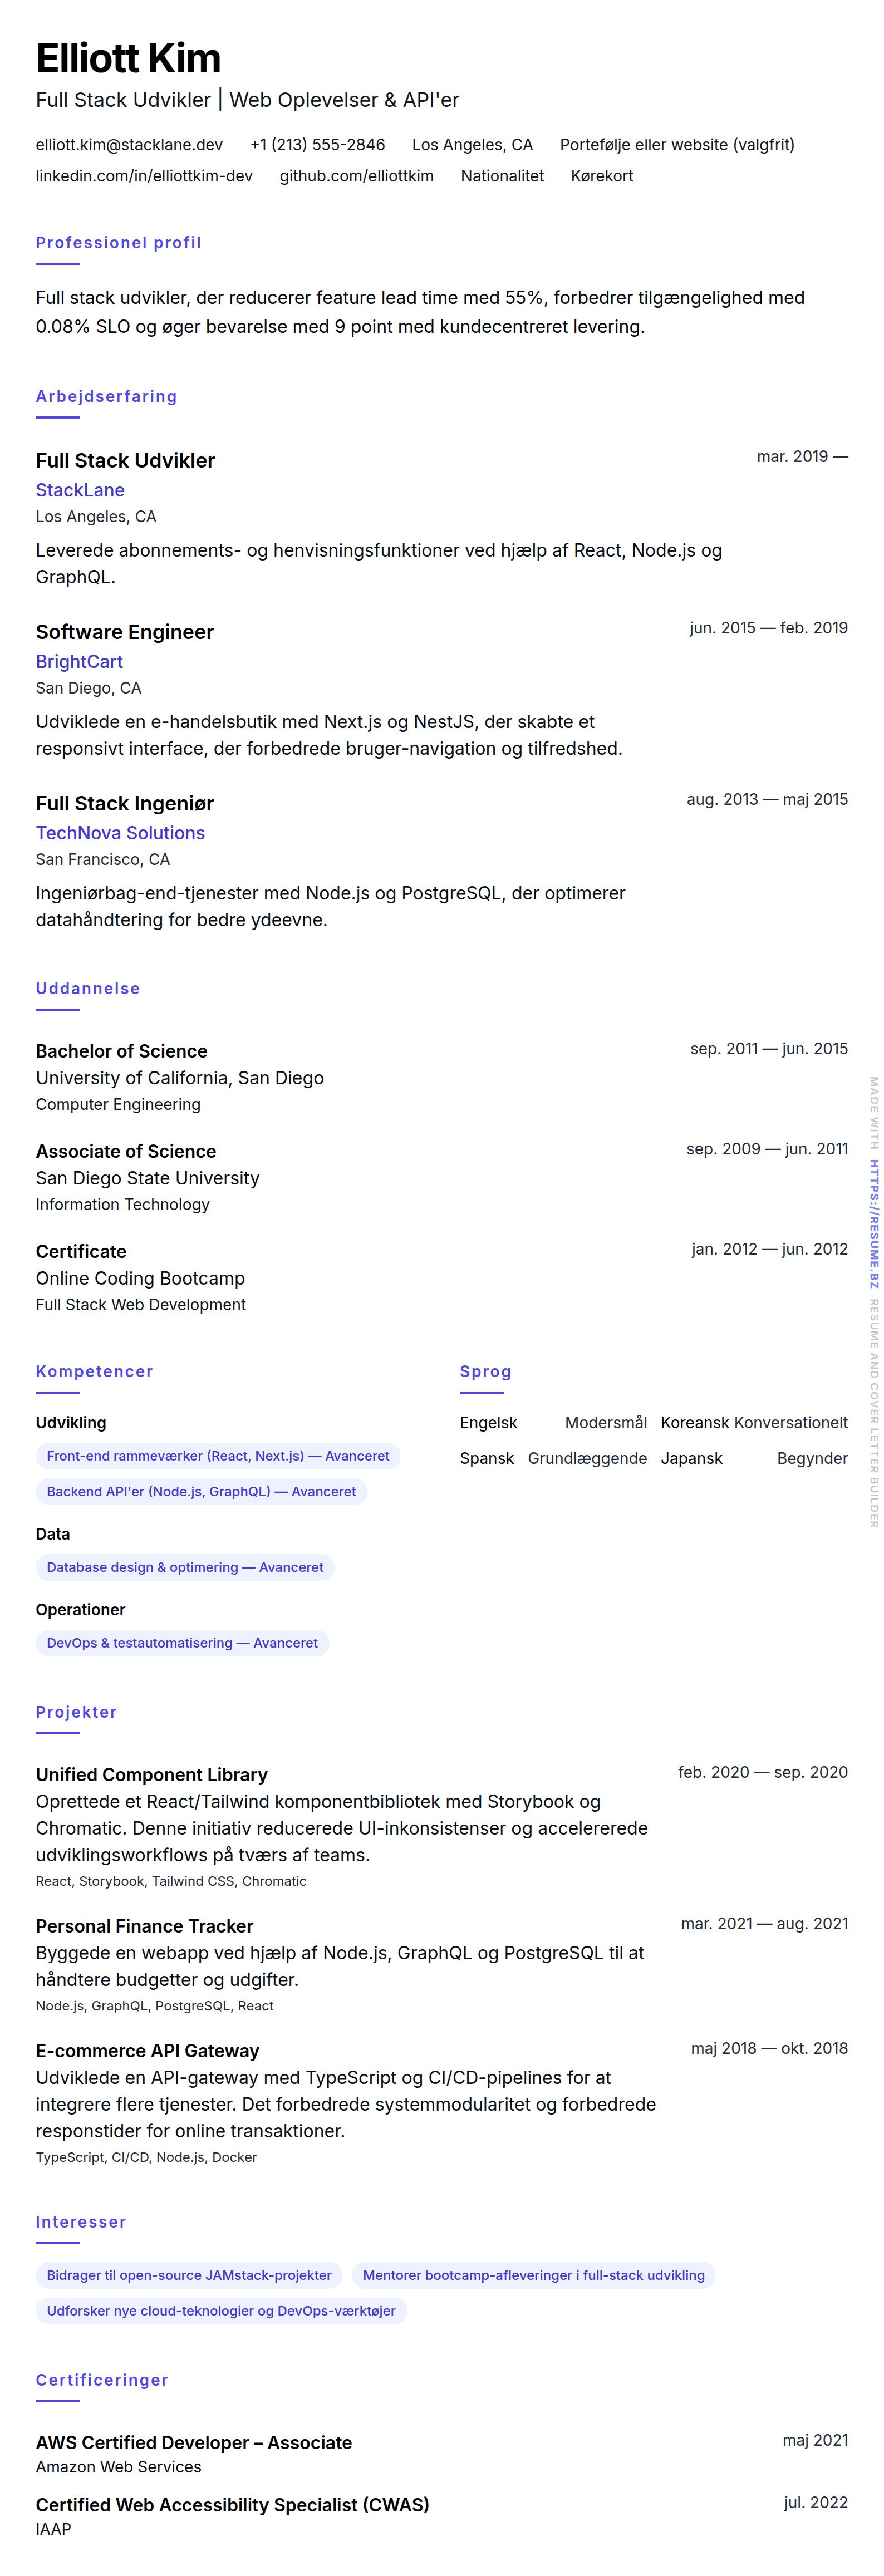Open the vertical HTTPS://RESUME.BZ watermark link

[x=873, y=1223]
